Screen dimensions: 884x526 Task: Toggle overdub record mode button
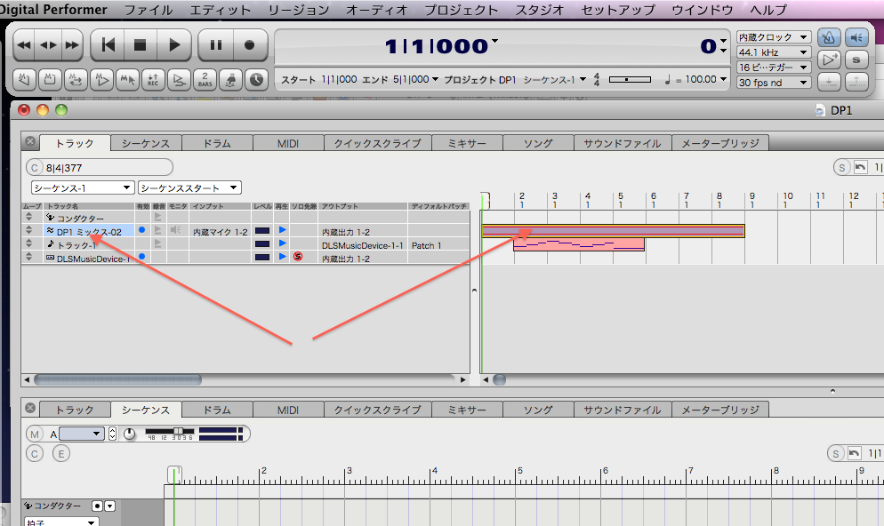click(x=180, y=80)
